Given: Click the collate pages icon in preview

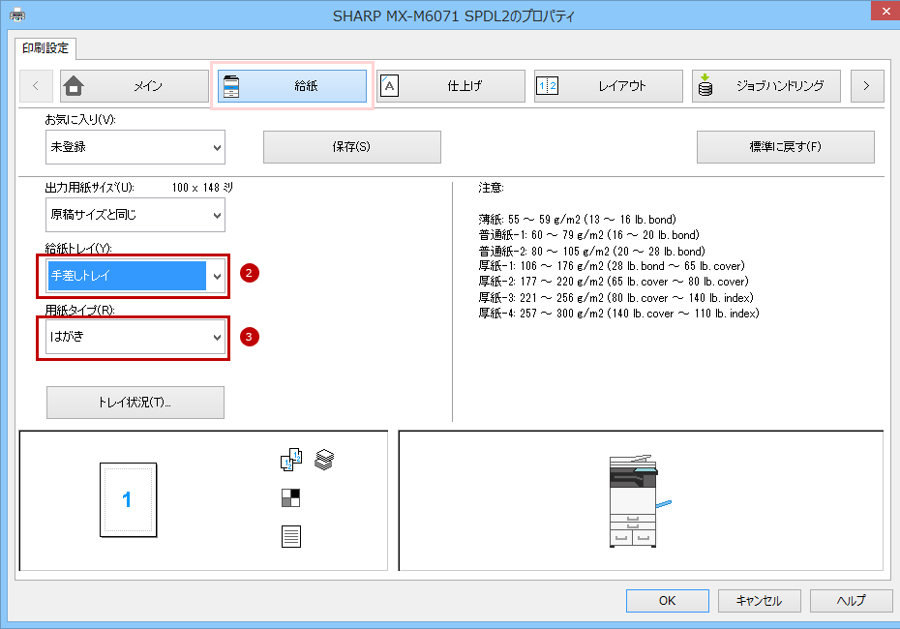Looking at the screenshot, I should pyautogui.click(x=291, y=460).
